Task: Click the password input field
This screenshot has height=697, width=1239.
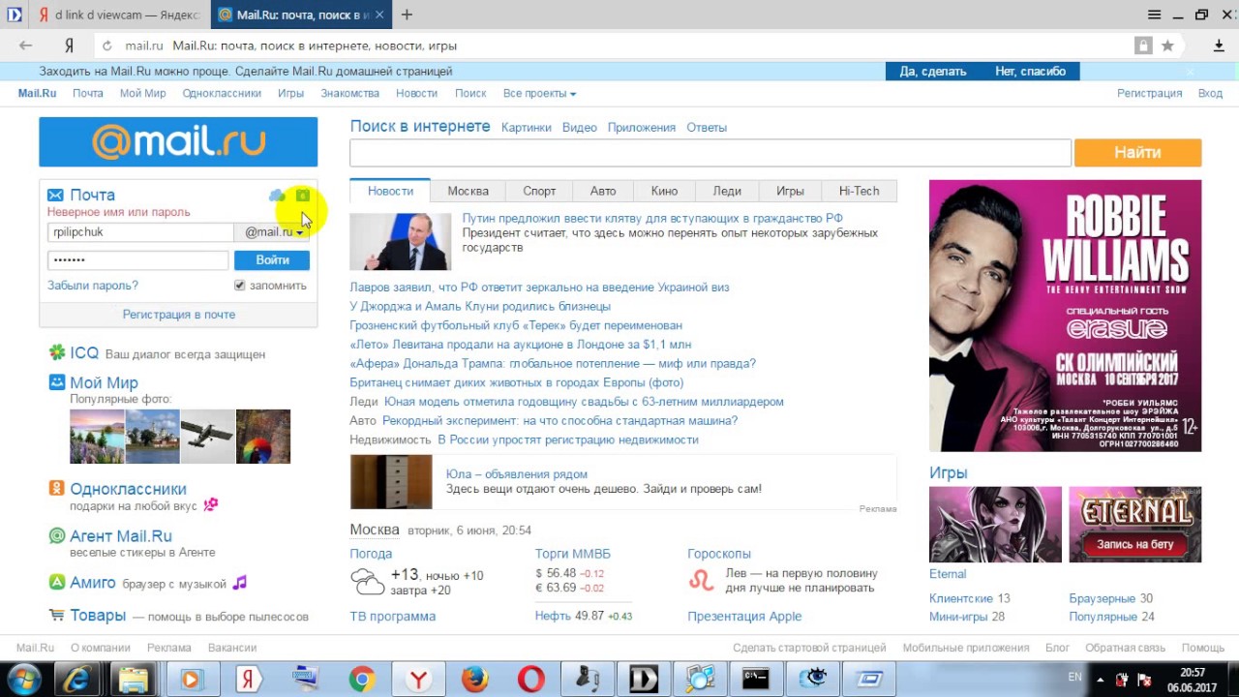Action: tap(137, 259)
